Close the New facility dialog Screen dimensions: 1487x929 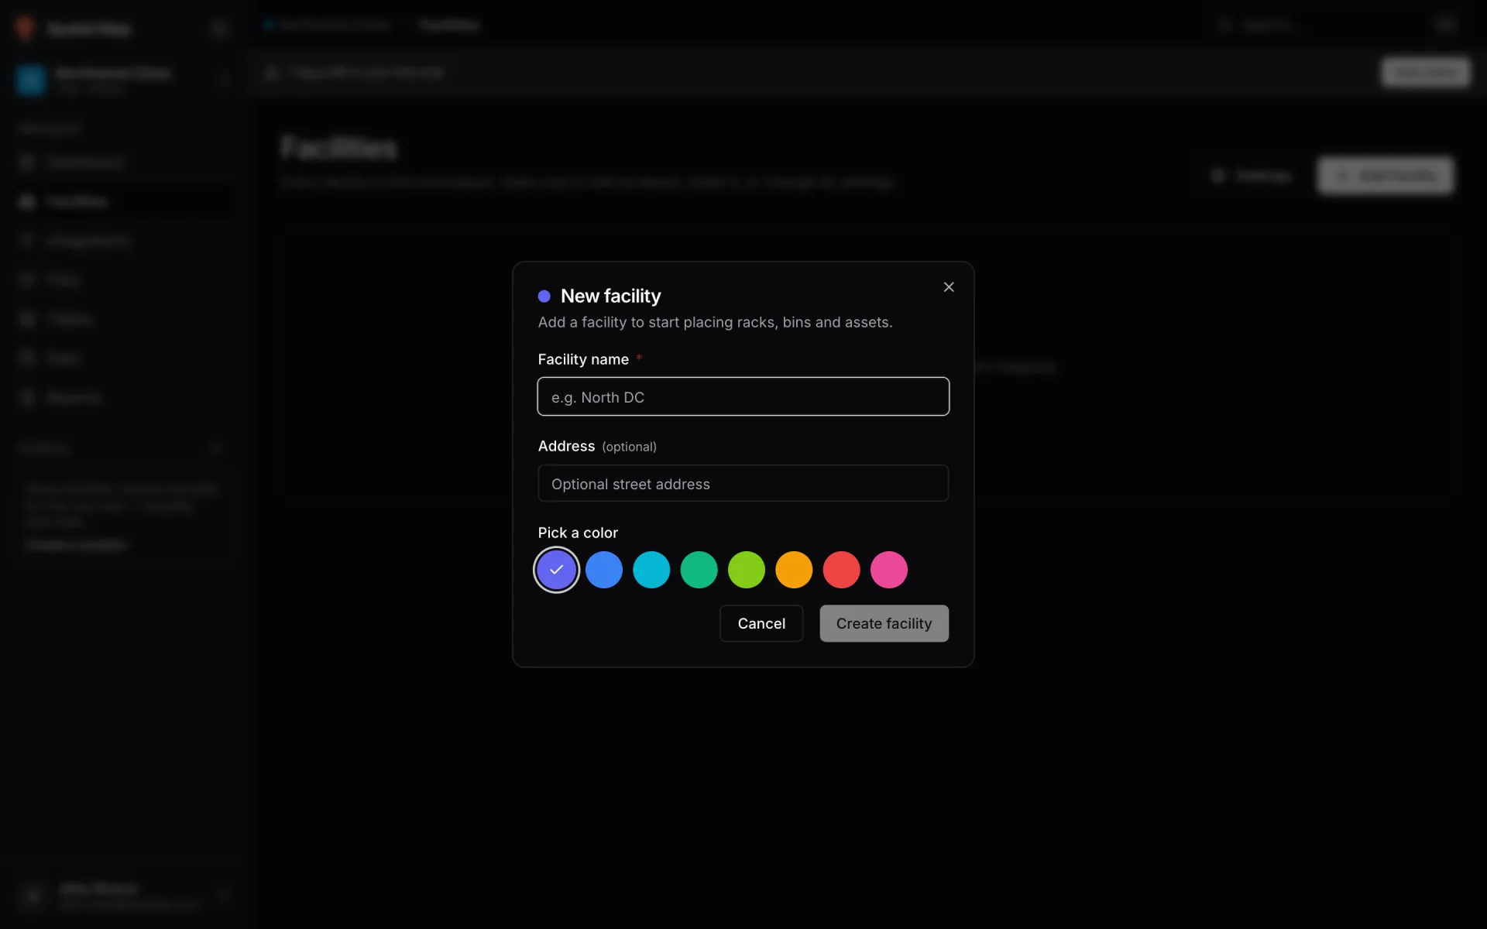[x=949, y=287]
